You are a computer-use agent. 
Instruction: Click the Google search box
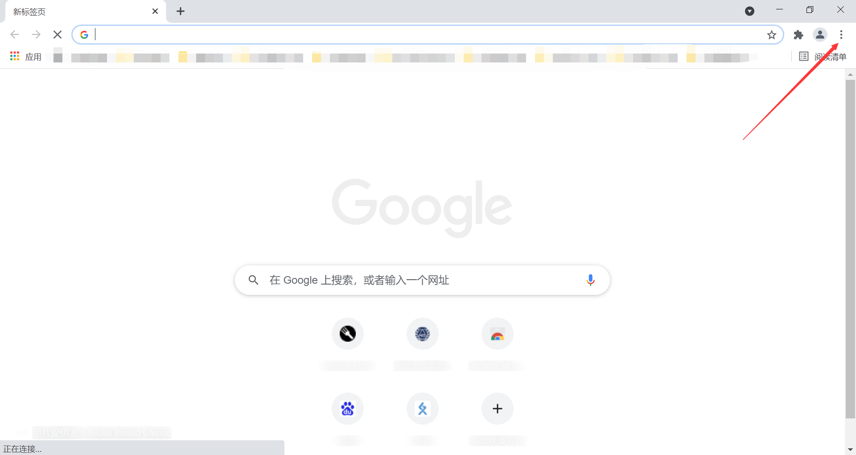(x=422, y=280)
